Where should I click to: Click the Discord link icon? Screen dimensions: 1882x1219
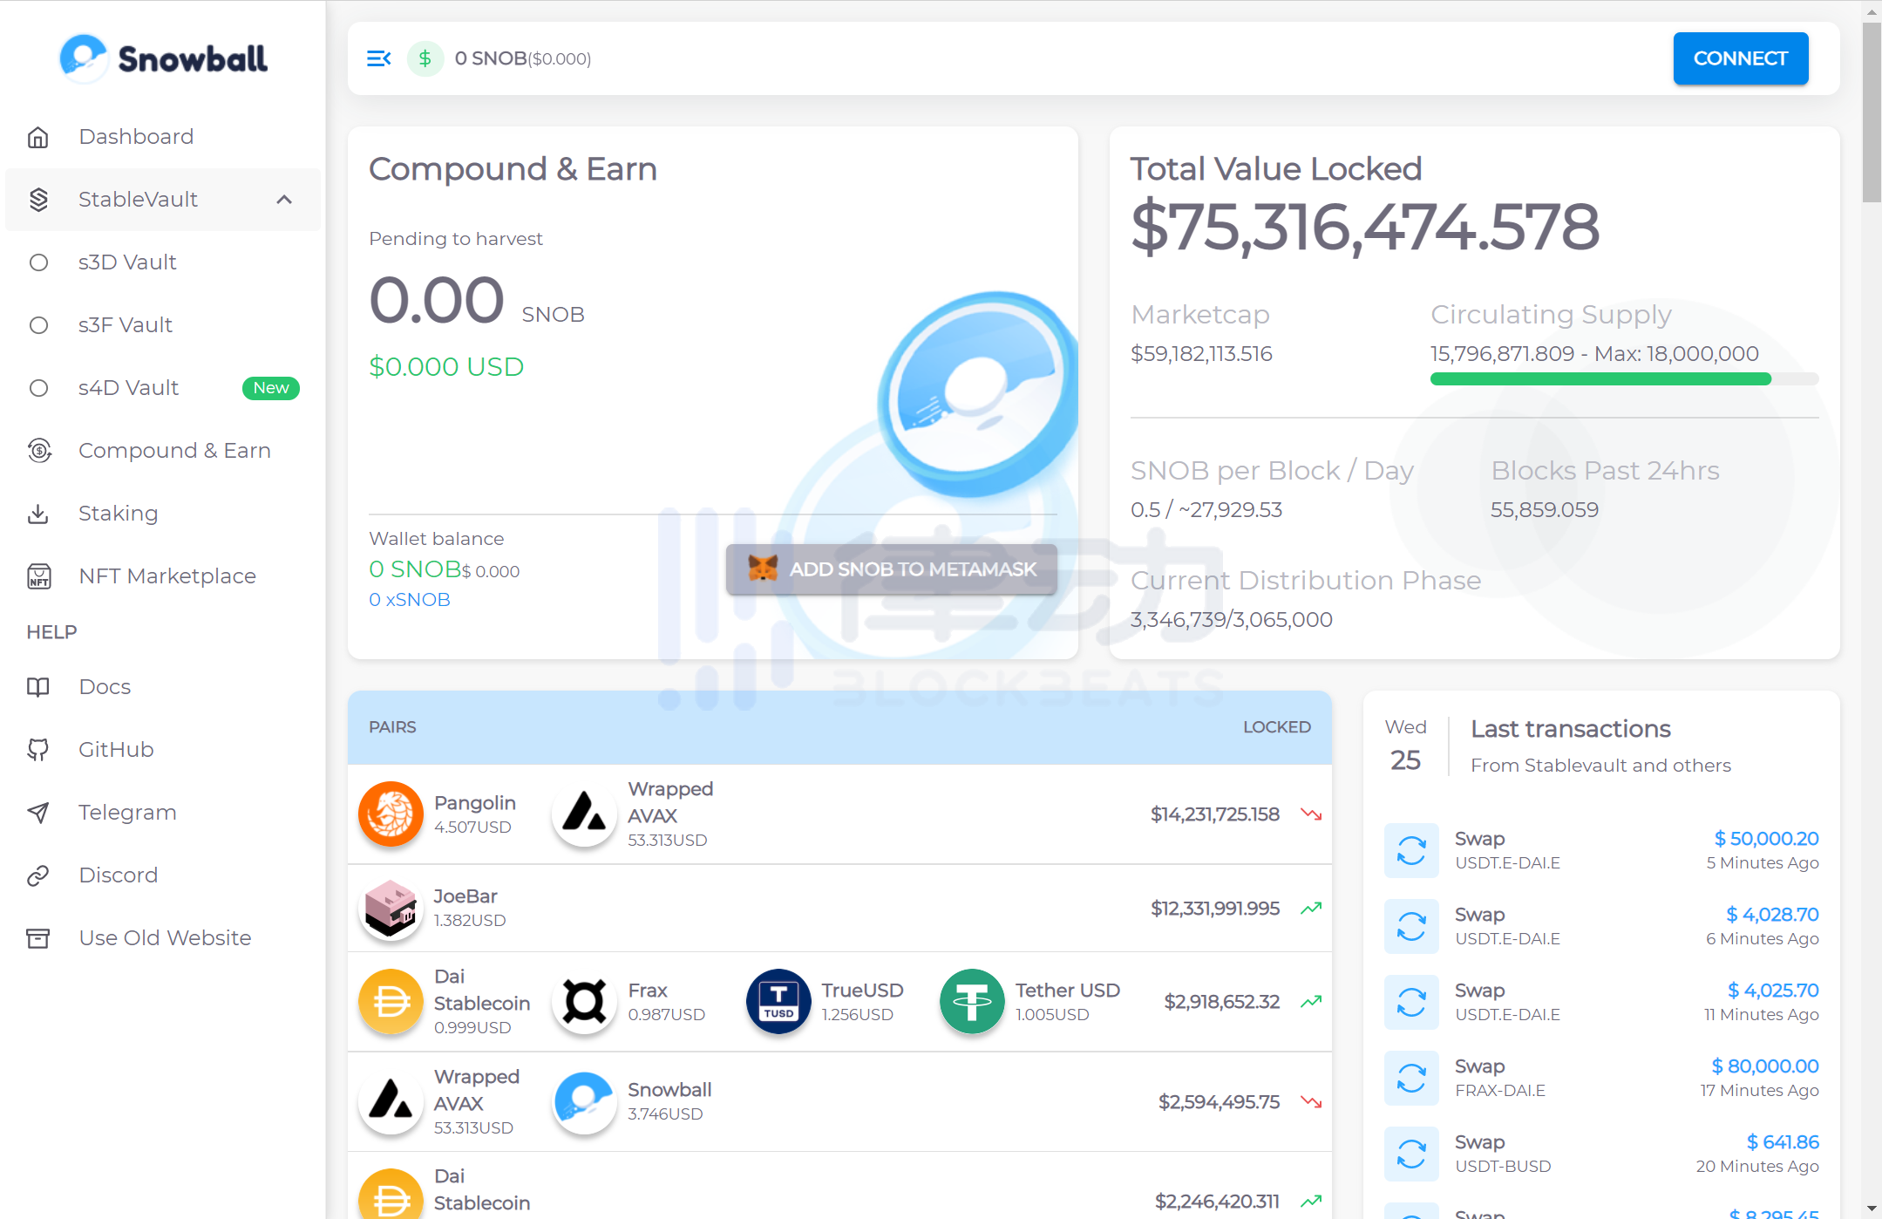[x=38, y=875]
